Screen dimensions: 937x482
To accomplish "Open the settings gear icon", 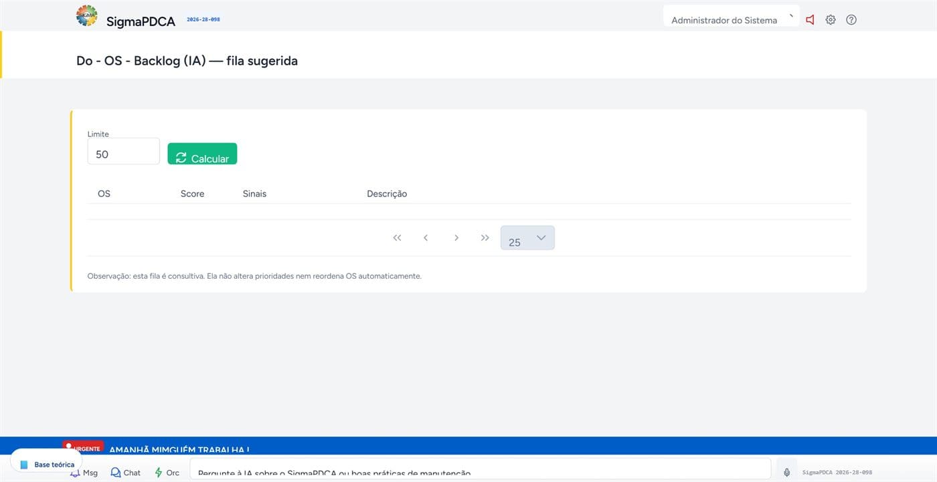I will click(x=831, y=20).
